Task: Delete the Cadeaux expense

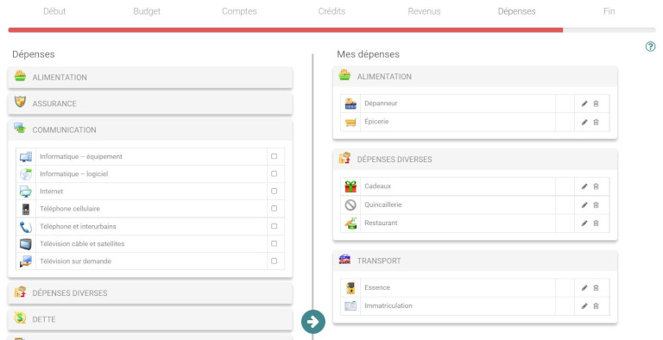Action: point(597,186)
